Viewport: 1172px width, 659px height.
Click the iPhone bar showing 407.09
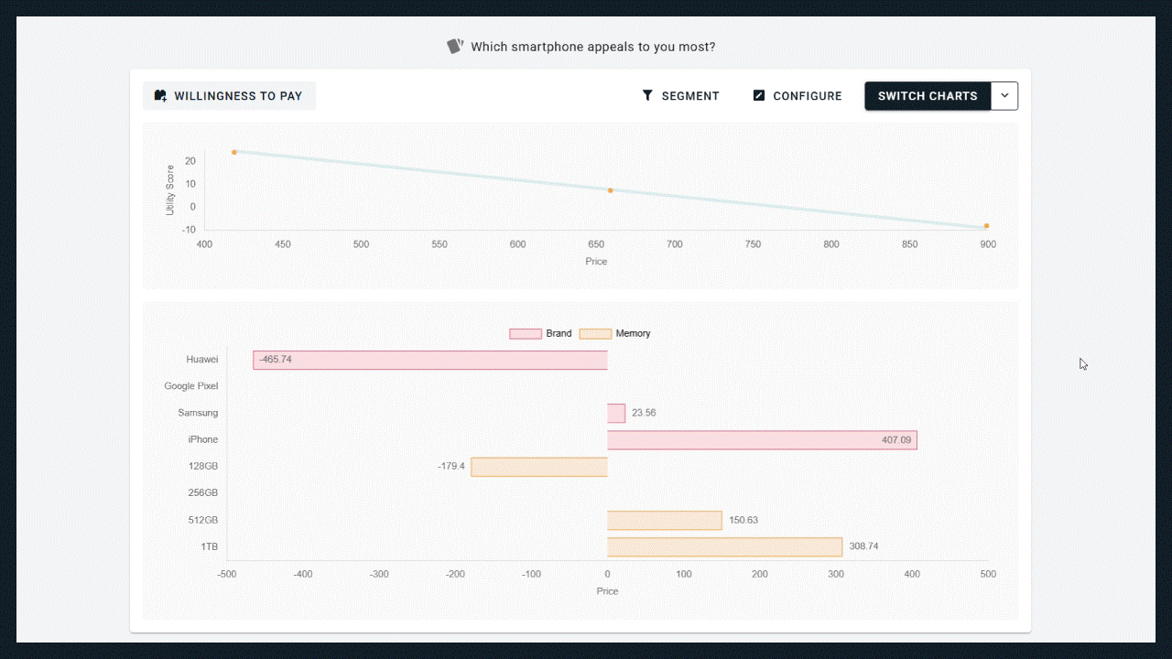coord(762,440)
